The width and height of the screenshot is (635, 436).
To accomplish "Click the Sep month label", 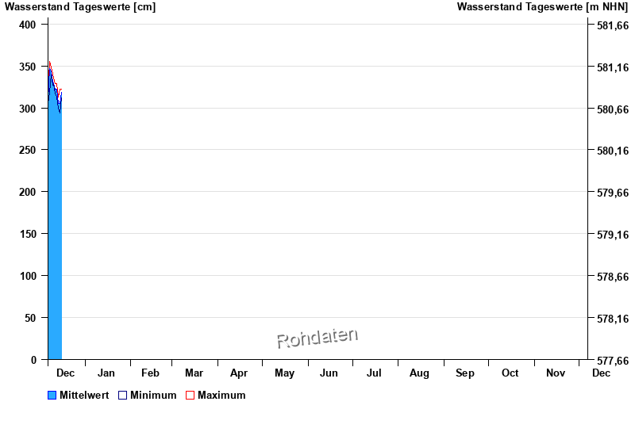I will [465, 373].
